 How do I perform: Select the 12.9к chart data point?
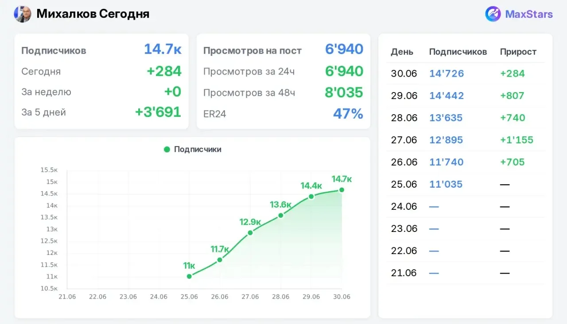[x=250, y=232]
